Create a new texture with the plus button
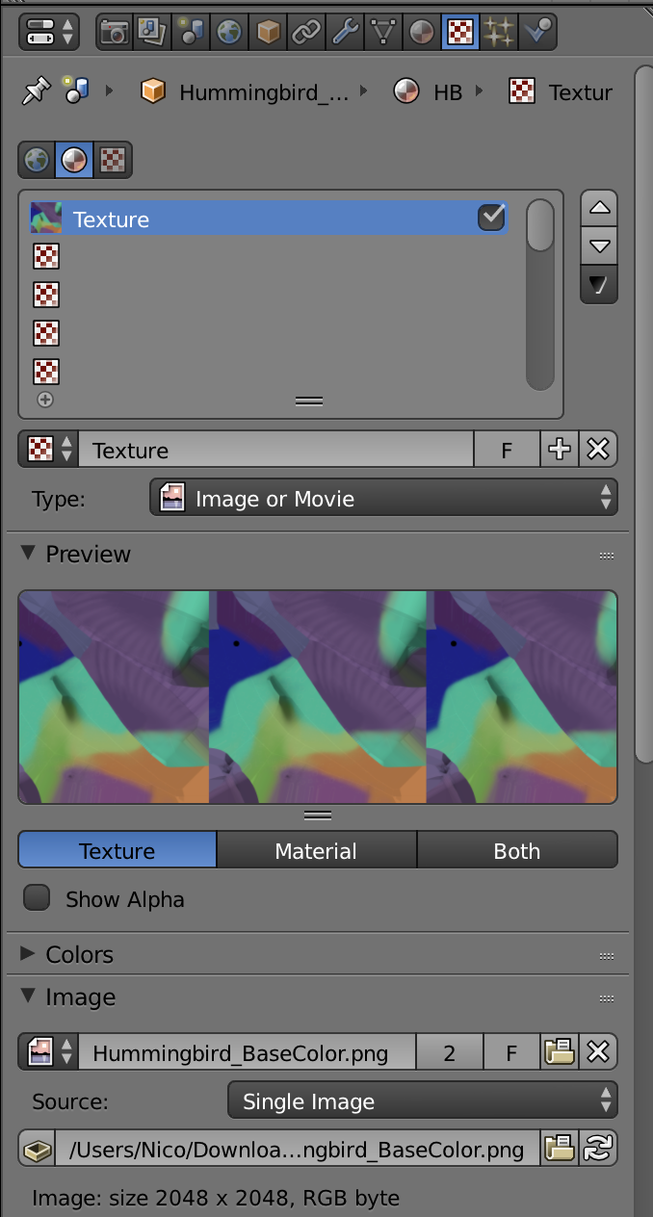The height and width of the screenshot is (1217, 653). tap(559, 449)
